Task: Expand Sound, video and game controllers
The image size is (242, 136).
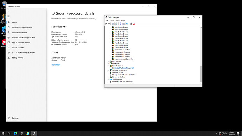Action: pos(108,75)
